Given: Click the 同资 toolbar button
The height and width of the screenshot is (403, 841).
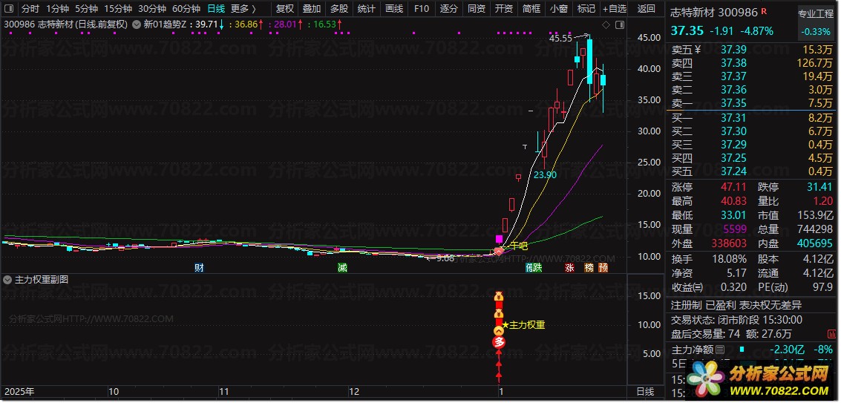Looking at the screenshot, I should pos(477,9).
